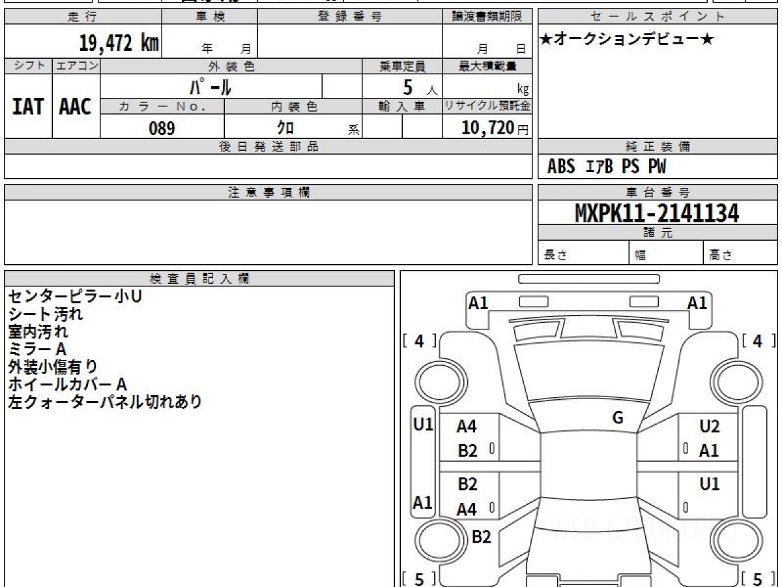Click the エアコン label
Viewport: 782px width, 587px height.
(x=76, y=66)
